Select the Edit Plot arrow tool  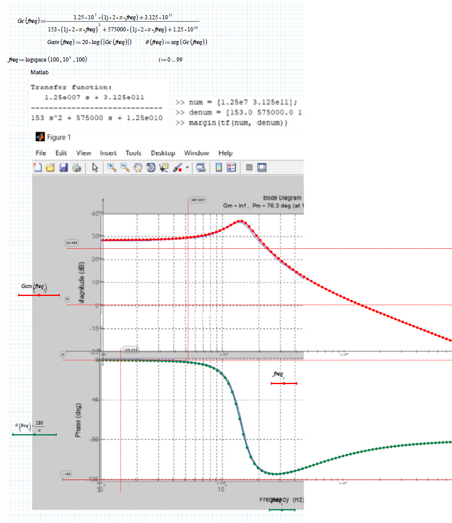point(95,167)
